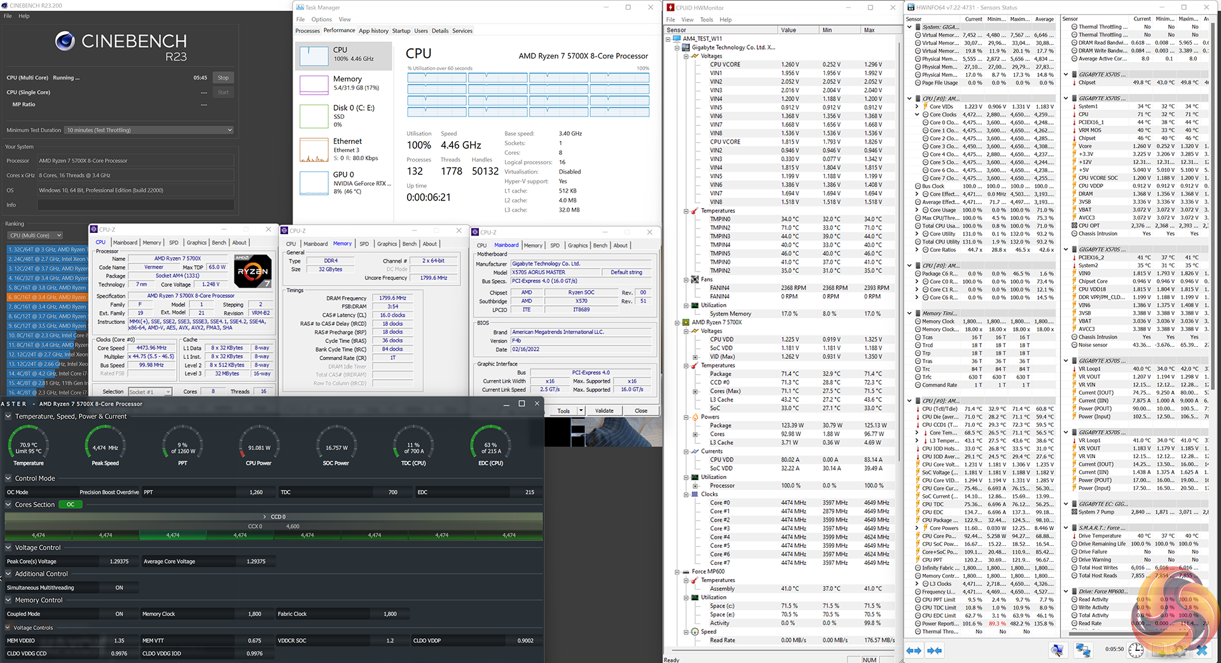
Task: Open Minimum Test Duration dropdown in Cinebench
Action: pyautogui.click(x=149, y=130)
